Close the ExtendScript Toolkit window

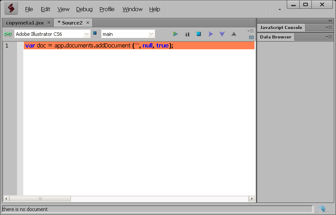[x=322, y=5]
